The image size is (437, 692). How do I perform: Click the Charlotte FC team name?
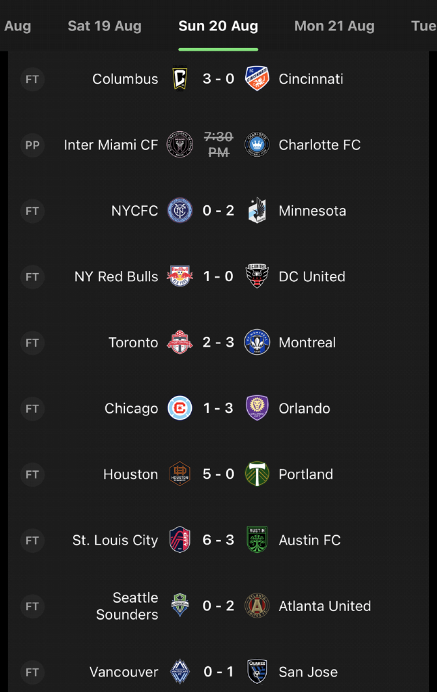[319, 145]
